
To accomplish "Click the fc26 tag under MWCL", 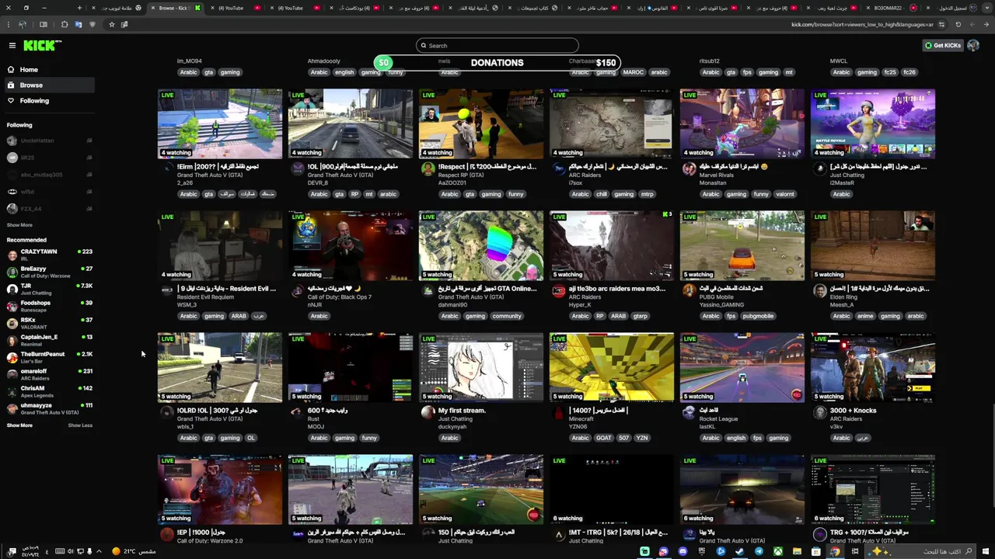I will click(x=909, y=72).
